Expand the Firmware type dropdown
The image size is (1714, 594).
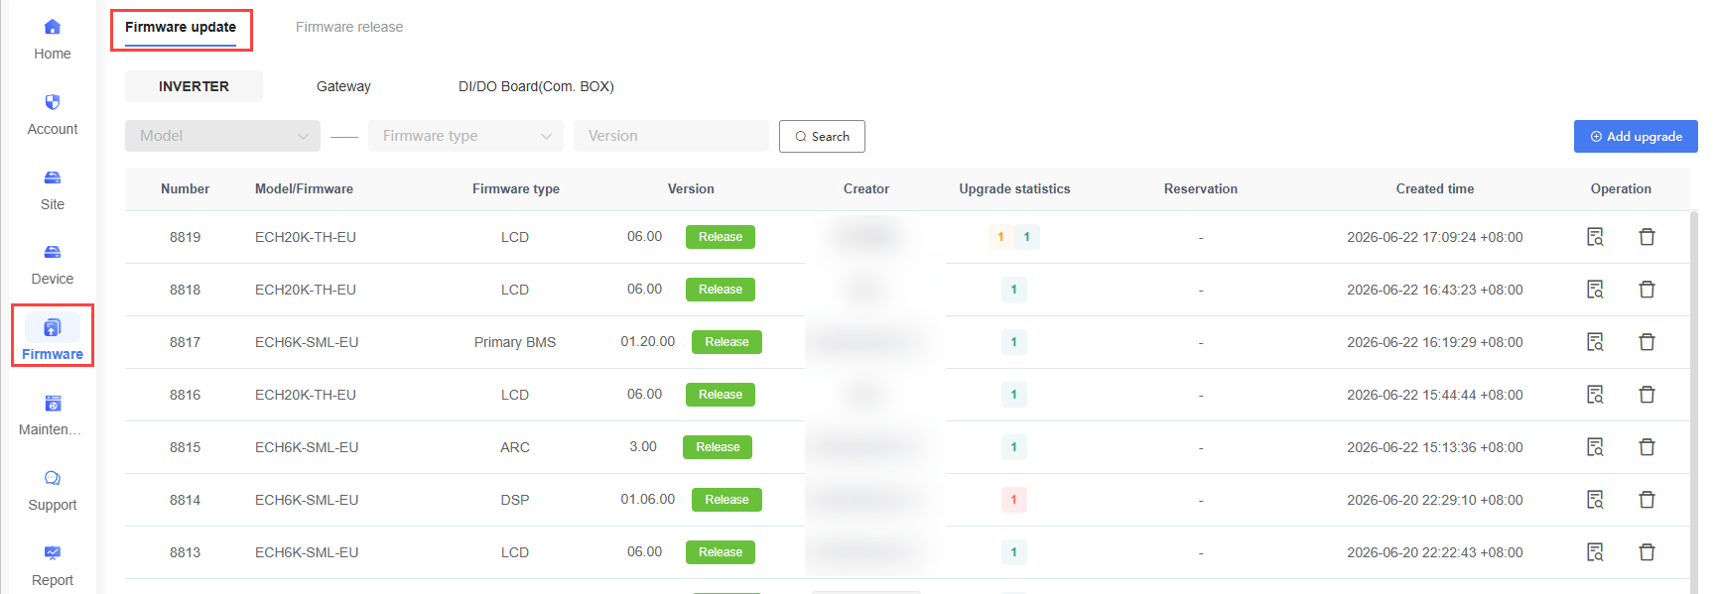[465, 136]
